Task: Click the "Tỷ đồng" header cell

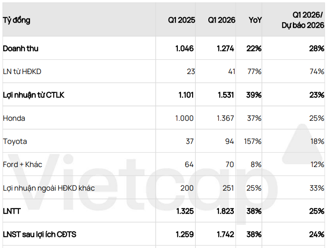Action: [x=17, y=20]
